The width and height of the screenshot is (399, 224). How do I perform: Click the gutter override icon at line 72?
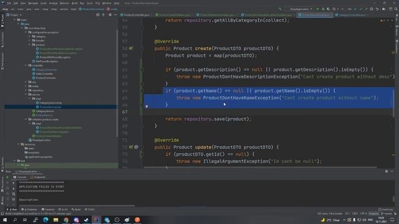[x=131, y=147]
